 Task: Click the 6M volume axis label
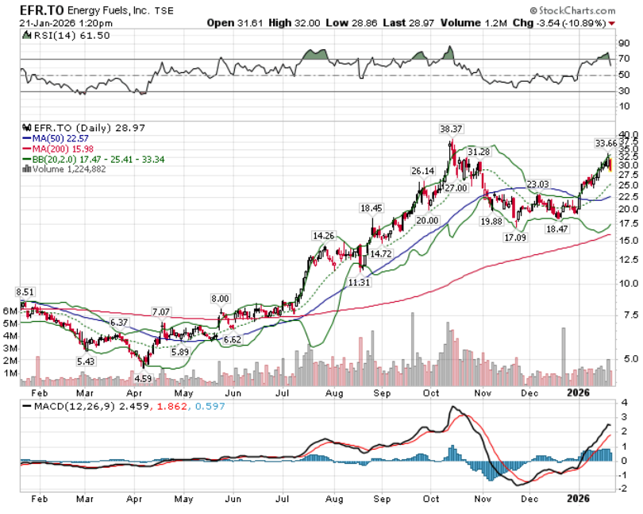(x=10, y=311)
